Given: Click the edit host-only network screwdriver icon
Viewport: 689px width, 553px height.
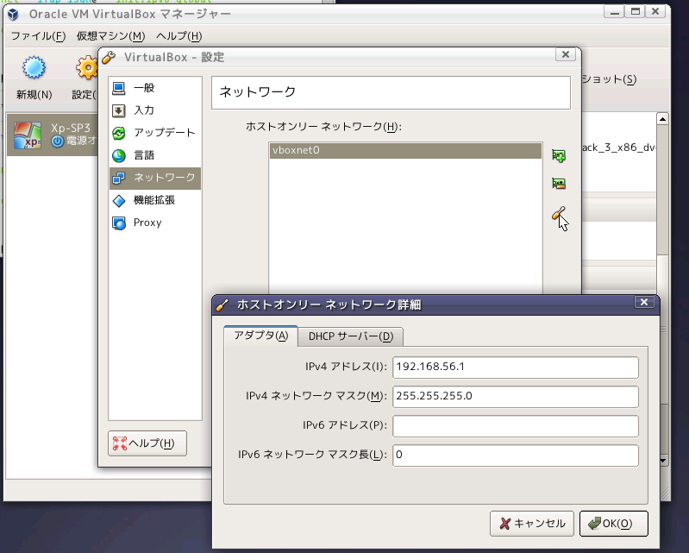Looking at the screenshot, I should (559, 214).
